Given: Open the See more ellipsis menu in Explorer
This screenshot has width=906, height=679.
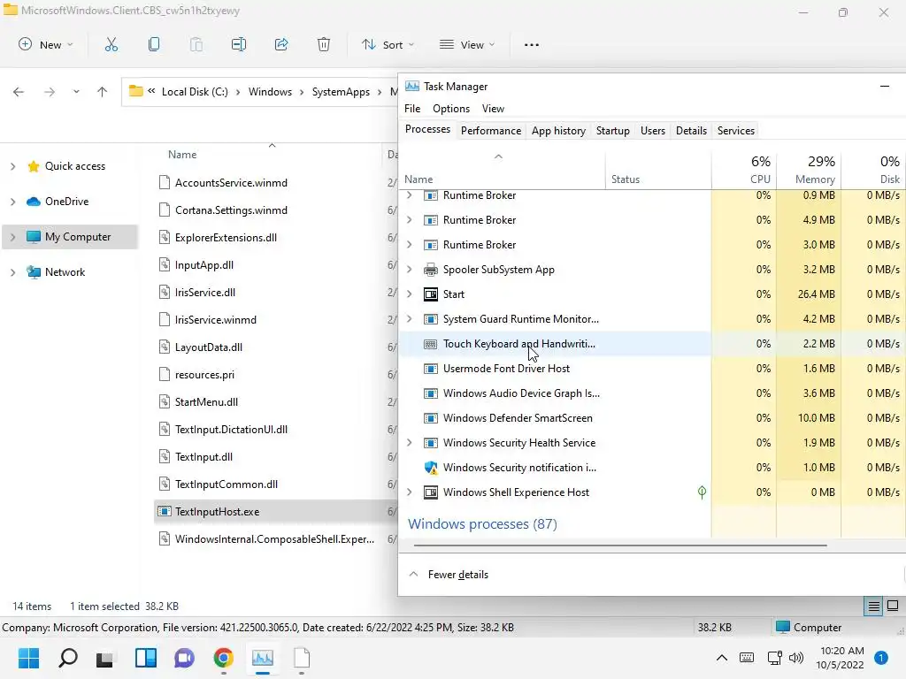Looking at the screenshot, I should pyautogui.click(x=532, y=44).
